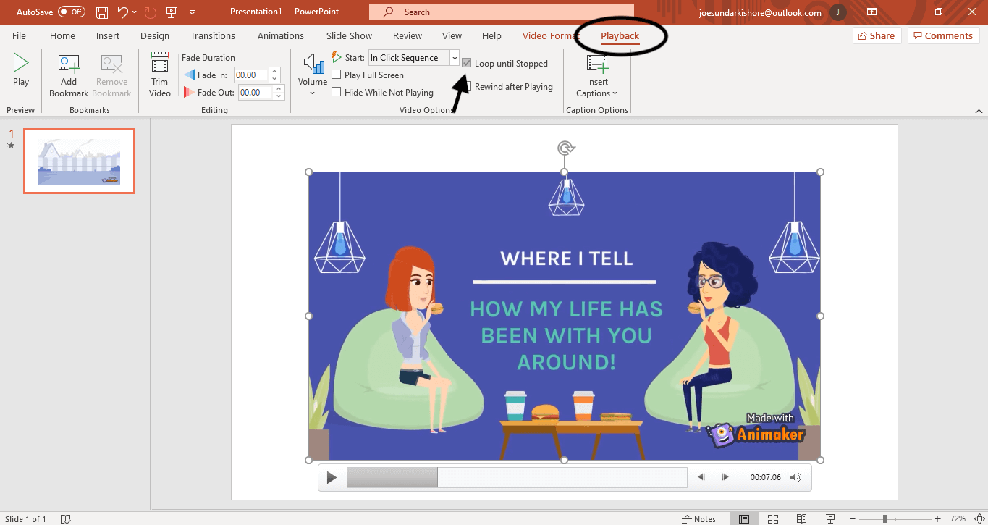Click the Undo arrow icon

pos(123,12)
